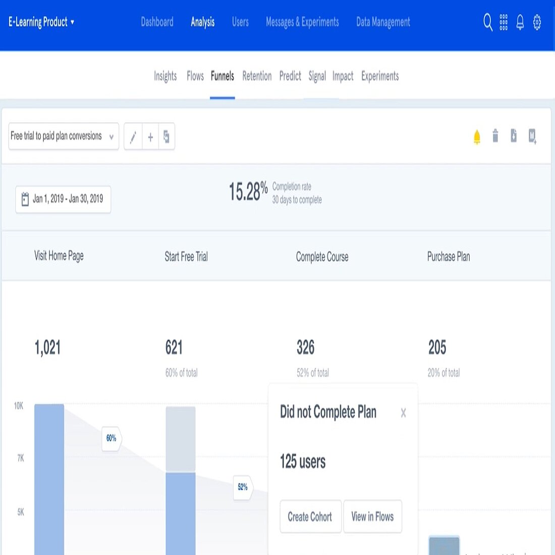Image resolution: width=555 pixels, height=555 pixels.
Task: Click the plus icon to add funnel
Action: [x=150, y=137]
